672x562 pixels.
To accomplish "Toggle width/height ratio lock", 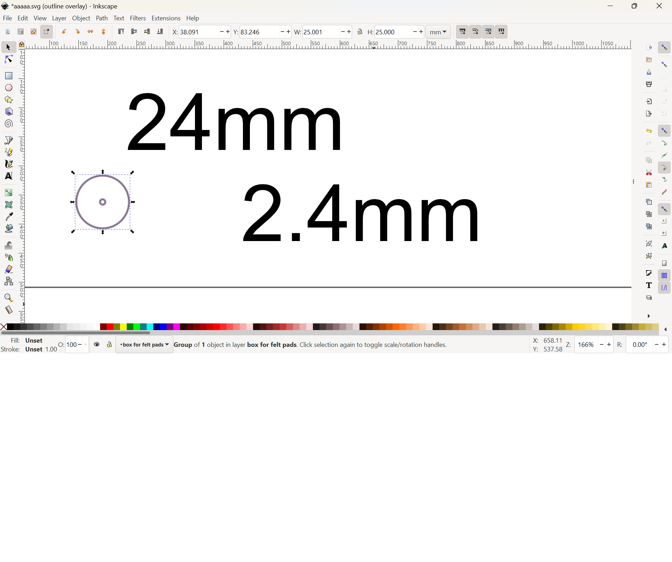I will coord(359,32).
